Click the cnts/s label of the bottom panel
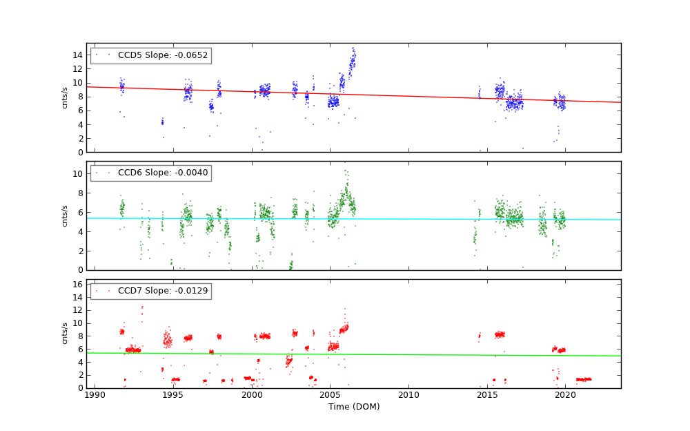Image resolution: width=690 pixels, height=431 pixels. click(66, 334)
